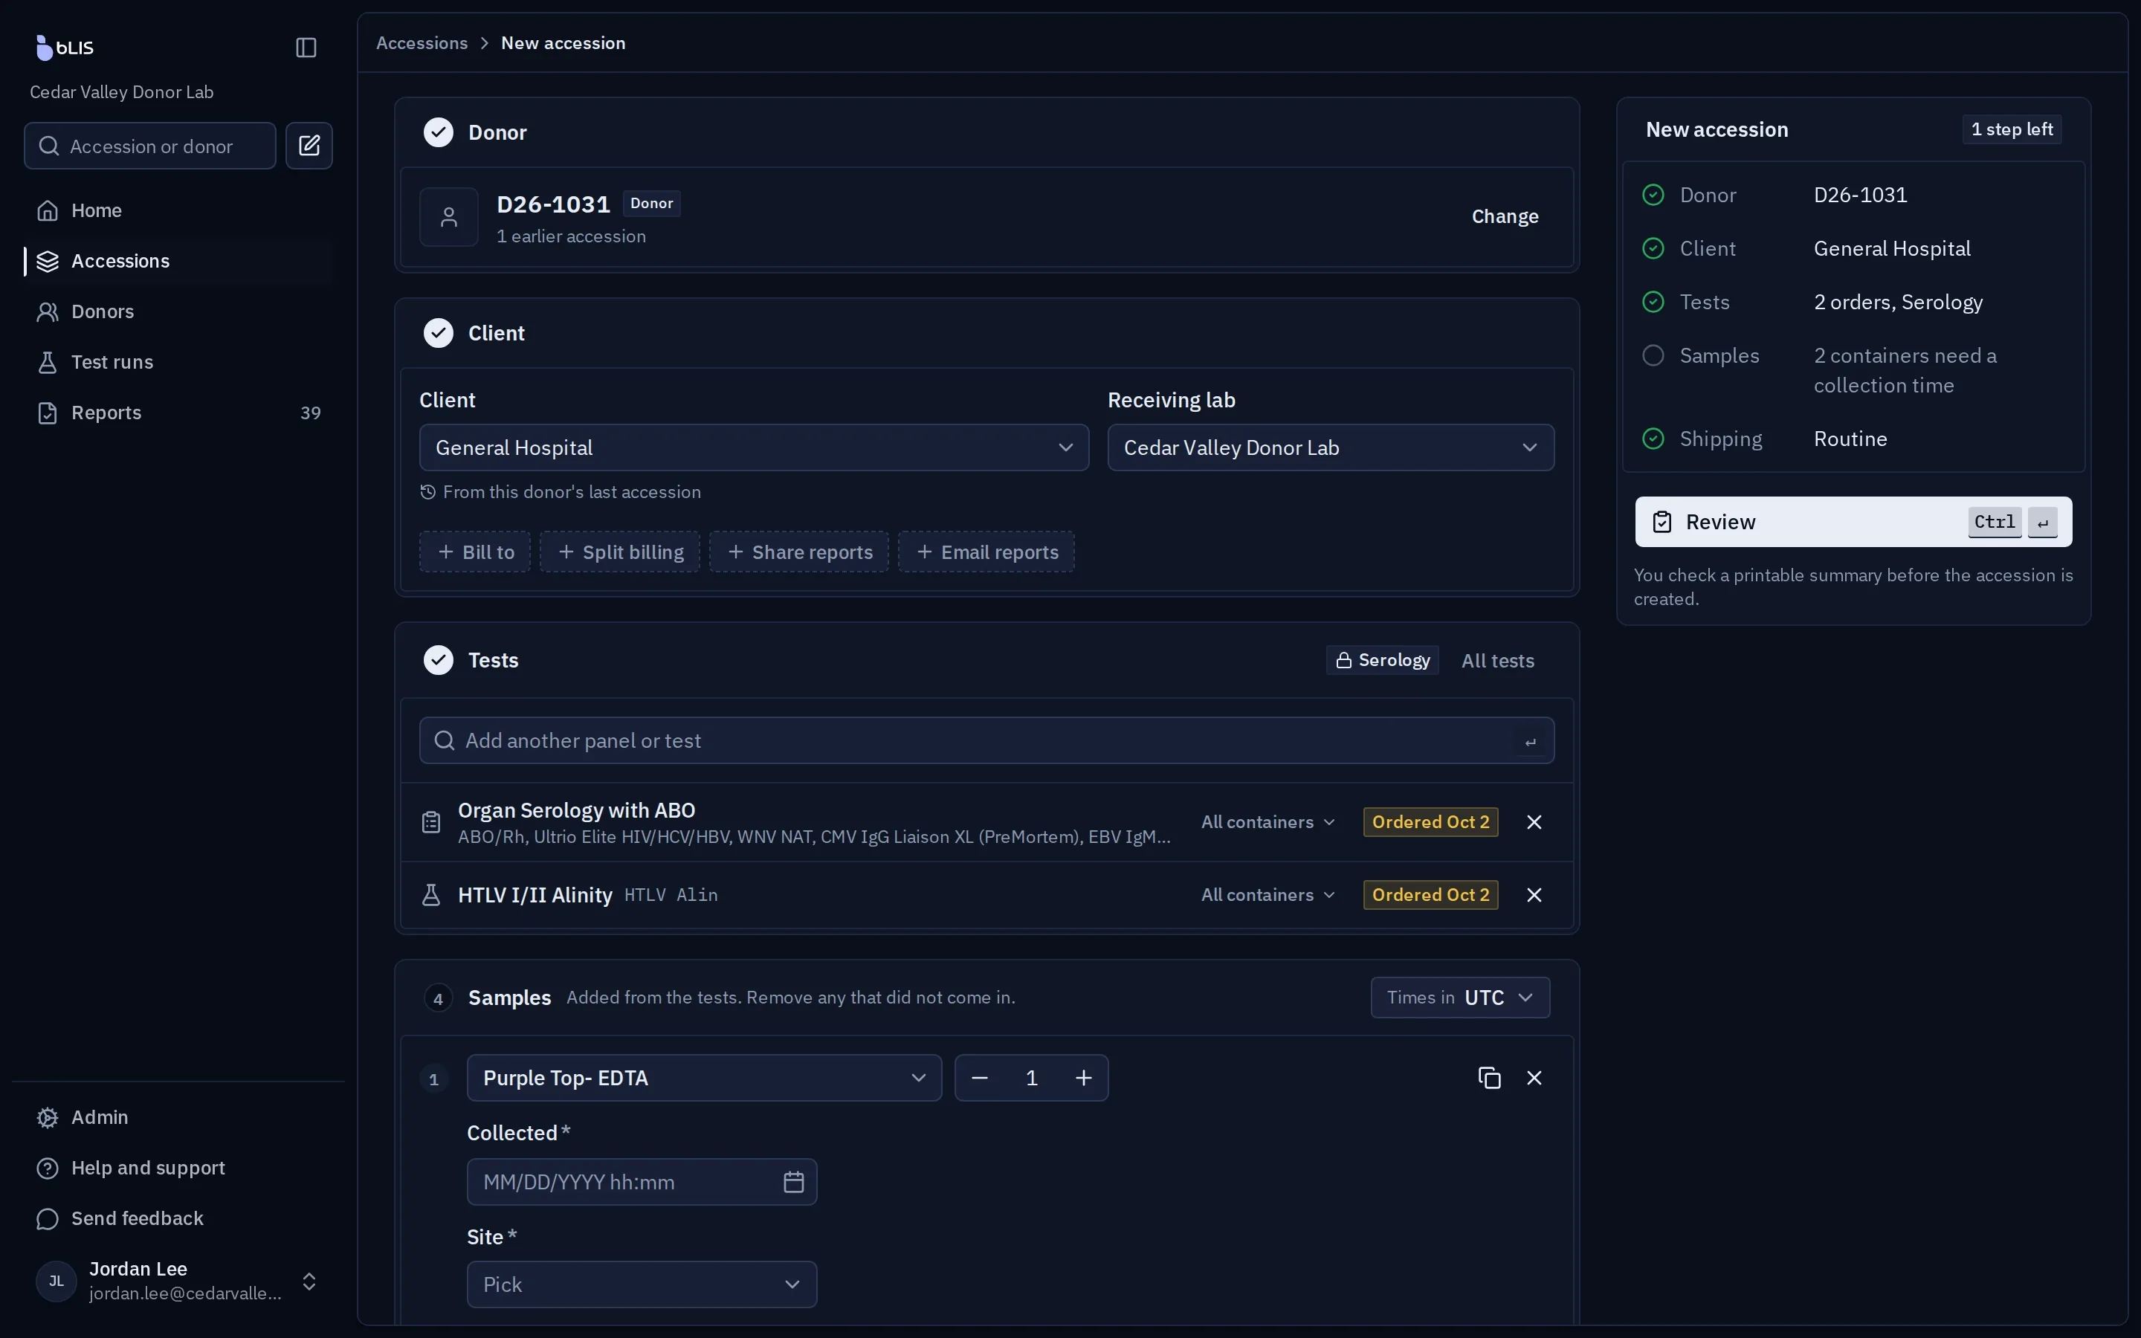Click Ordered Oct 2 badge on Organ Serology
The height and width of the screenshot is (1338, 2141).
[x=1430, y=822]
